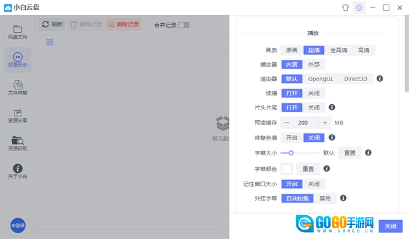The image size is (409, 239).
Task: Open the 网盘文件 sidebar section
Action: (x=18, y=32)
